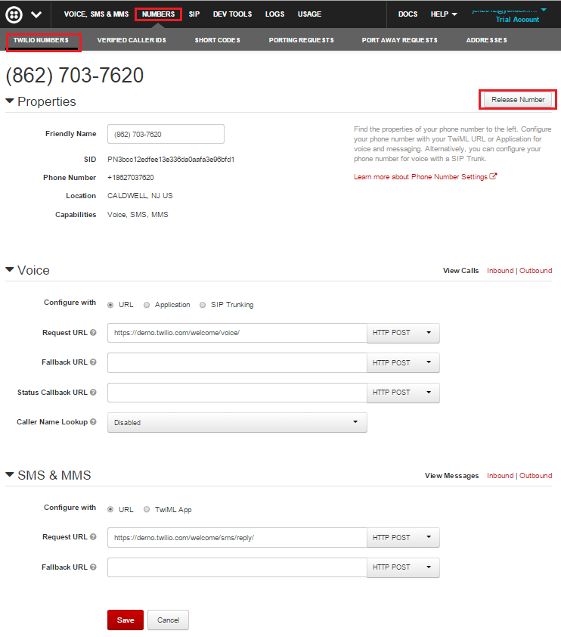Click capabilities text Voice, SMS, MMS
The width and height of the screenshot is (561, 637).
click(138, 215)
